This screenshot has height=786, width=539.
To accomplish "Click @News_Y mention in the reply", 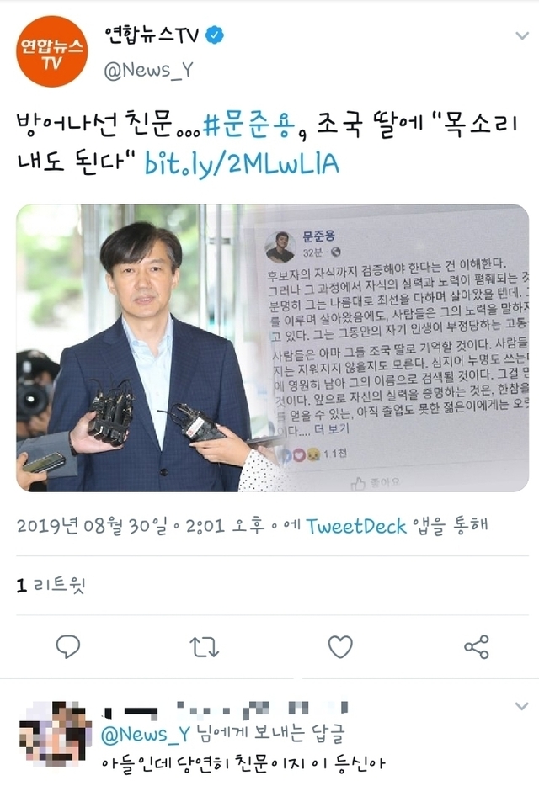I will coord(146,735).
